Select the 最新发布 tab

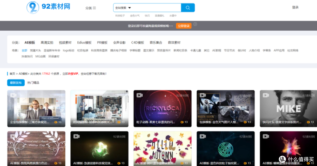pos(16,83)
